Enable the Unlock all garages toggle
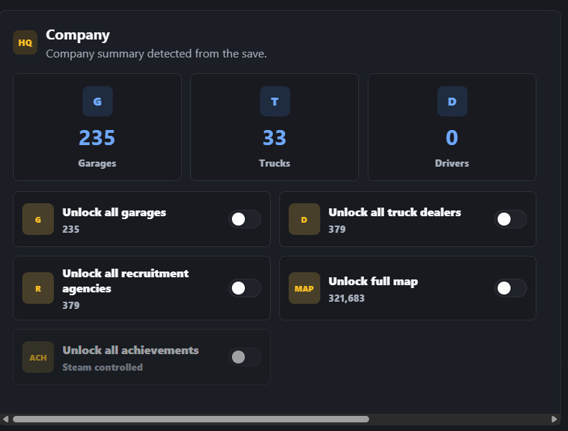The width and height of the screenshot is (568, 431). point(245,219)
